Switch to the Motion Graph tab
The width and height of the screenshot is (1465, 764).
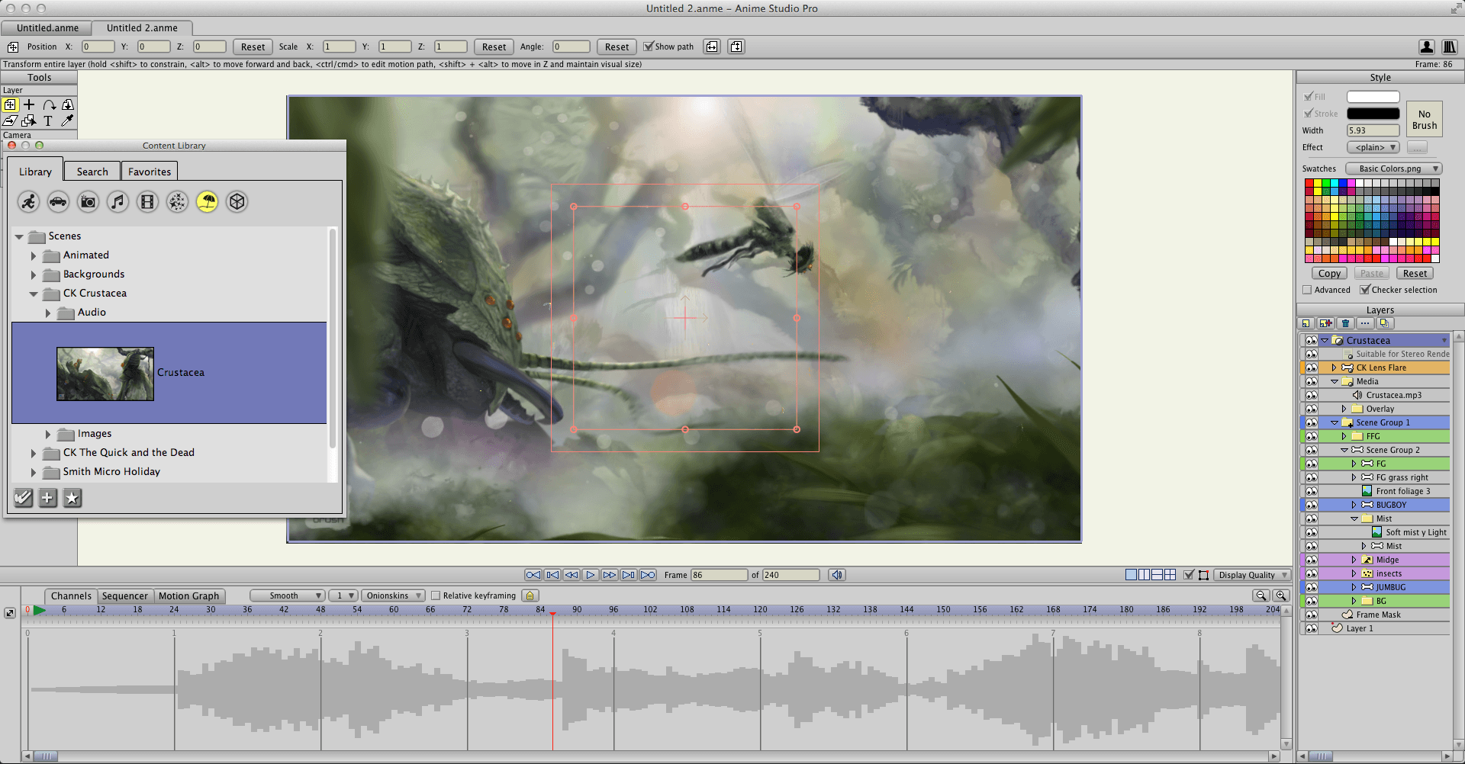[x=189, y=595]
